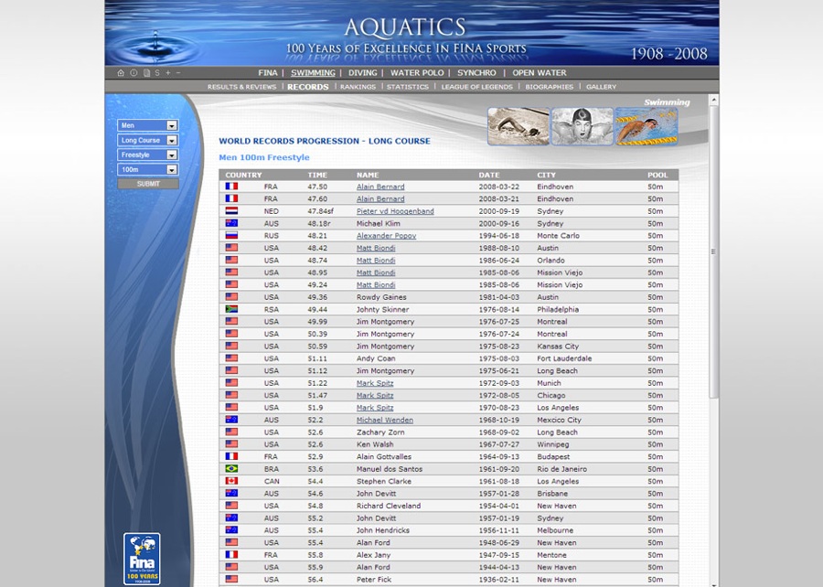Click Australian flag in John Hendricks row
The height and width of the screenshot is (587, 823).
point(231,529)
